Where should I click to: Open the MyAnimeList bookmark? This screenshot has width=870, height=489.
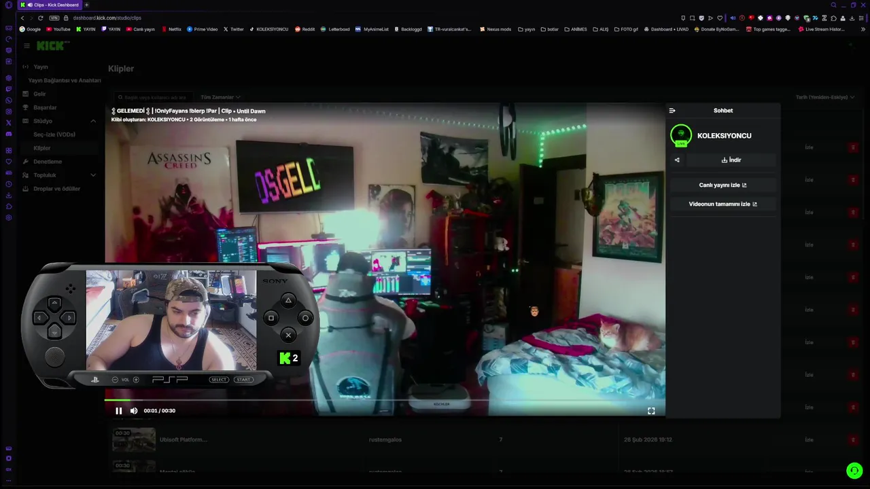[372, 29]
